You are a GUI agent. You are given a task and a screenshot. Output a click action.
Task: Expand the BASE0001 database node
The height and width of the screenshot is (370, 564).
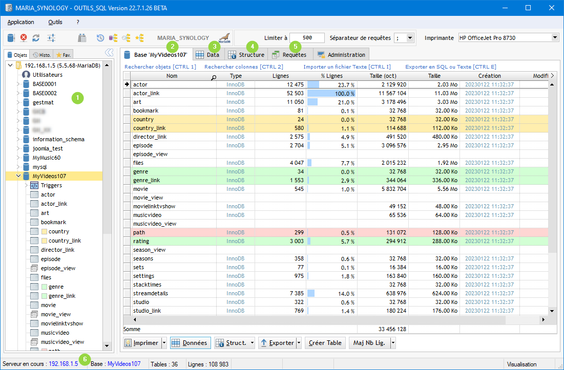[18, 84]
